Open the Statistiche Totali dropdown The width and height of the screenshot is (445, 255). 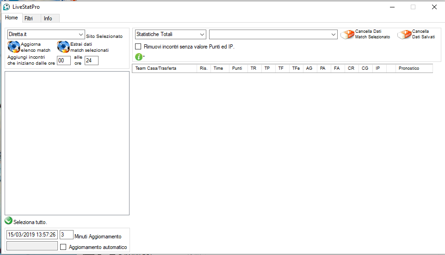click(x=171, y=34)
